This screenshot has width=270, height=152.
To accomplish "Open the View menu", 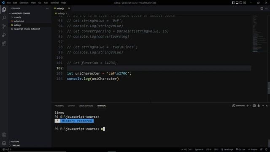I will (33, 3).
